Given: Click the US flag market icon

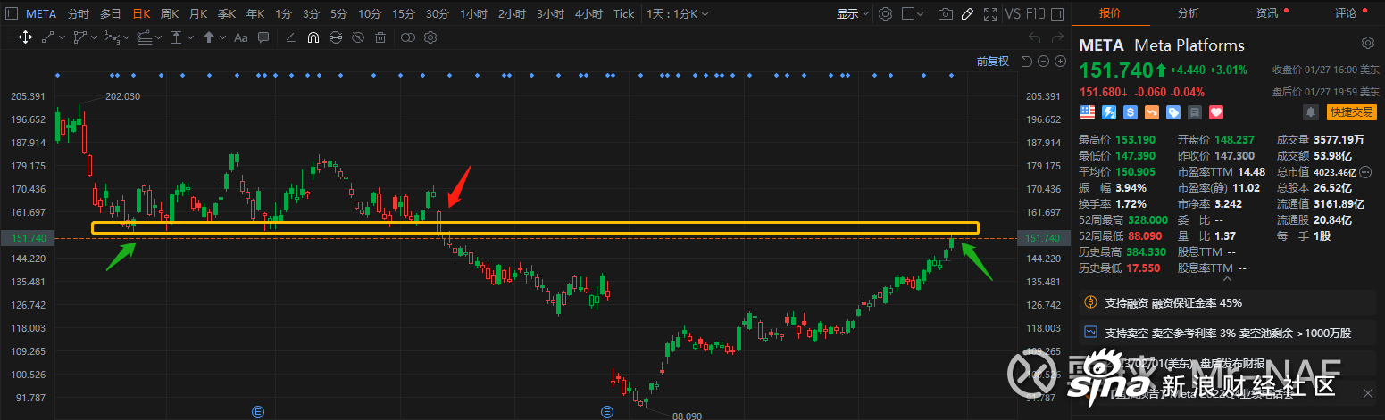Looking at the screenshot, I should pos(1088,112).
